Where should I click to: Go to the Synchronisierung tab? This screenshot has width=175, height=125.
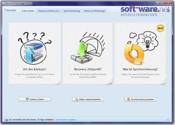click(x=72, y=11)
